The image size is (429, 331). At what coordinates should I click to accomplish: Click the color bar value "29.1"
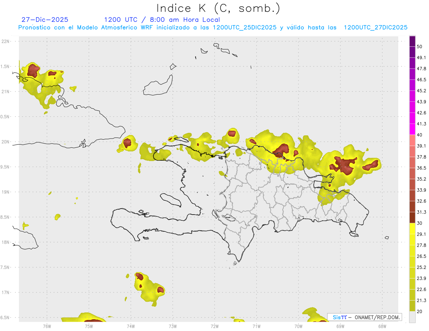click(x=421, y=234)
